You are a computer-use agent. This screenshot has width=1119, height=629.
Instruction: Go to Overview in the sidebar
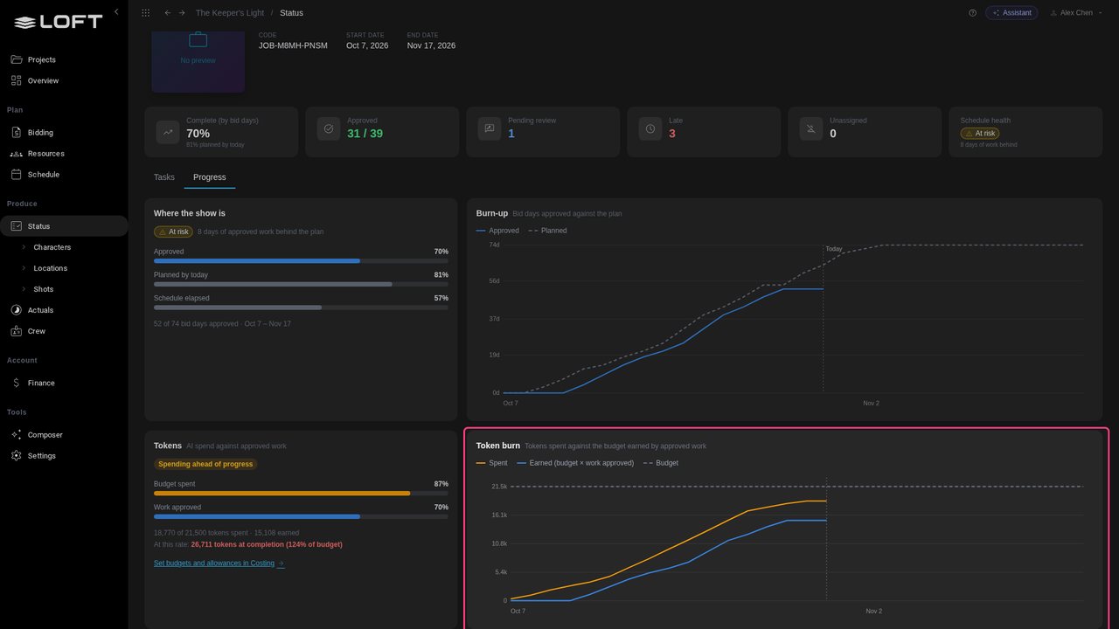[x=64, y=80]
